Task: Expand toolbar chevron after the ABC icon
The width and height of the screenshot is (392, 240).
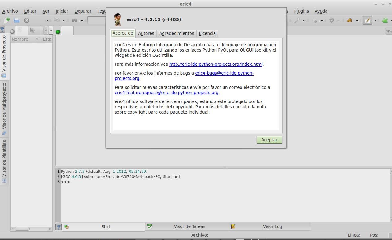Action: tap(339, 20)
